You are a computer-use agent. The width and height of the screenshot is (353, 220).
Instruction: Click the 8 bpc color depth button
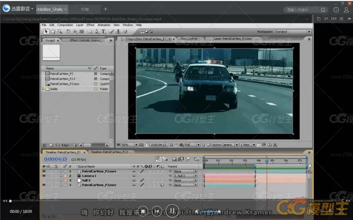65,145
